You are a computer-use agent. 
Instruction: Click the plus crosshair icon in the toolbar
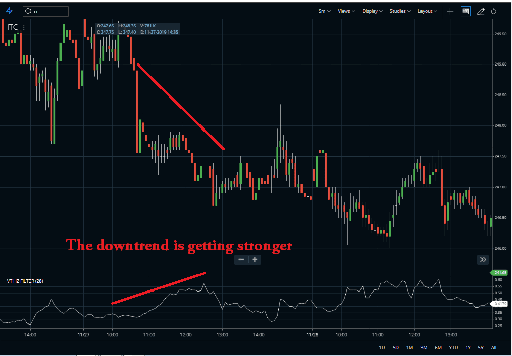[x=450, y=11]
